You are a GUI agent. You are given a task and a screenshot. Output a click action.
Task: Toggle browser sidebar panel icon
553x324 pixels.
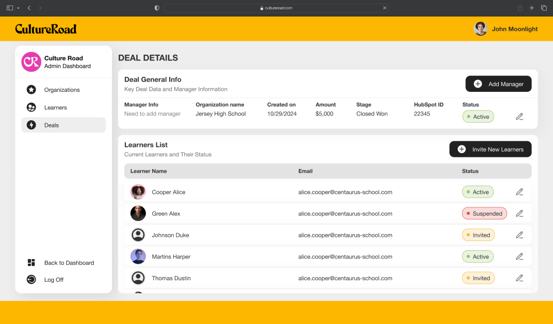click(x=10, y=8)
